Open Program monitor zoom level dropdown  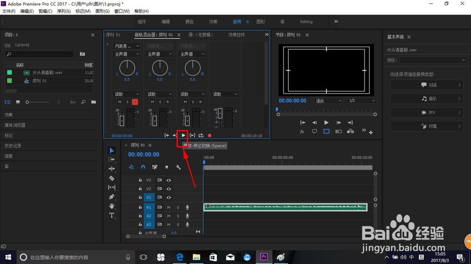pyautogui.click(x=328, y=101)
